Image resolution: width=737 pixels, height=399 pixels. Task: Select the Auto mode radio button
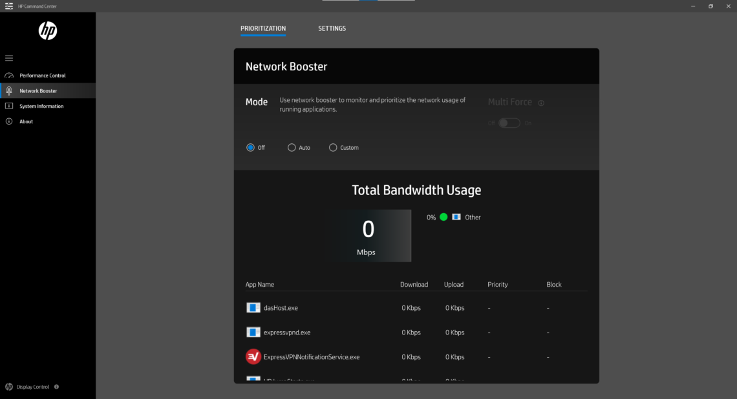(292, 148)
